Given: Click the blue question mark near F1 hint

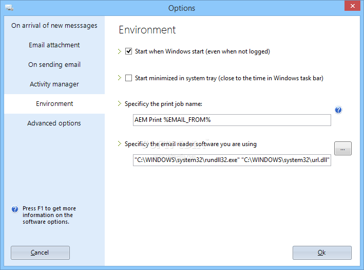Looking at the screenshot, I should [15, 209].
